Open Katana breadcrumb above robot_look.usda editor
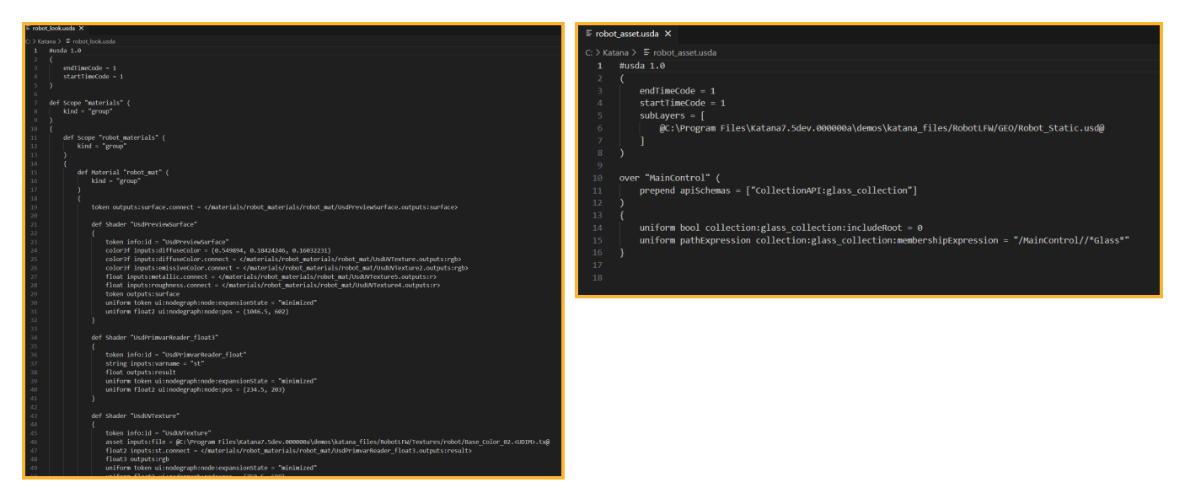The width and height of the screenshot is (1185, 493). click(48, 40)
